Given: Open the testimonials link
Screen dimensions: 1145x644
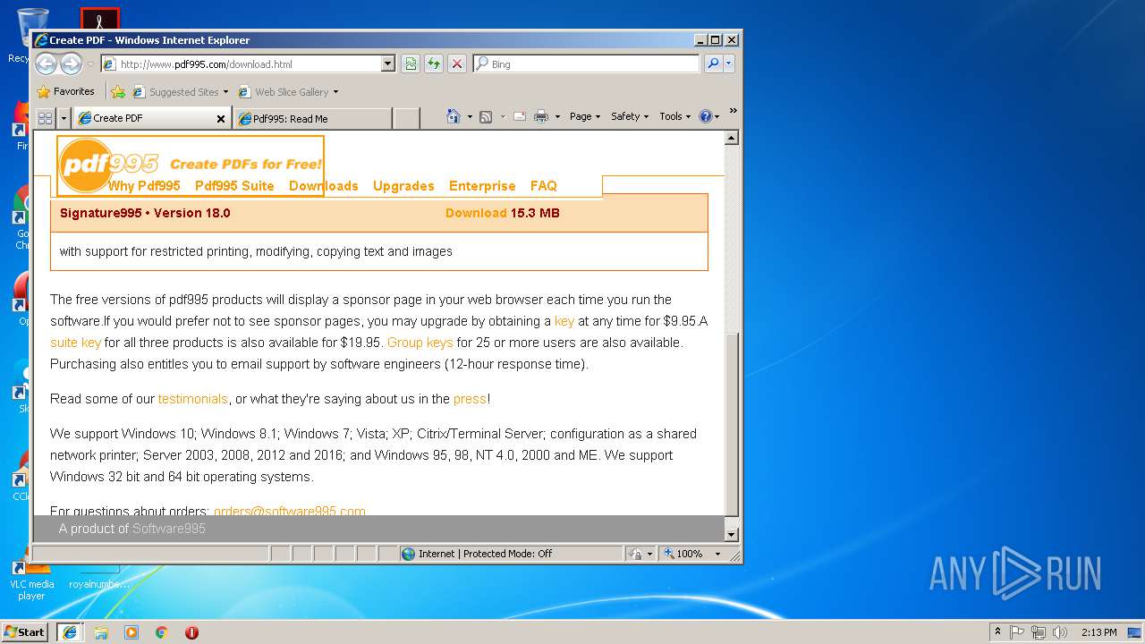Looking at the screenshot, I should tap(192, 399).
